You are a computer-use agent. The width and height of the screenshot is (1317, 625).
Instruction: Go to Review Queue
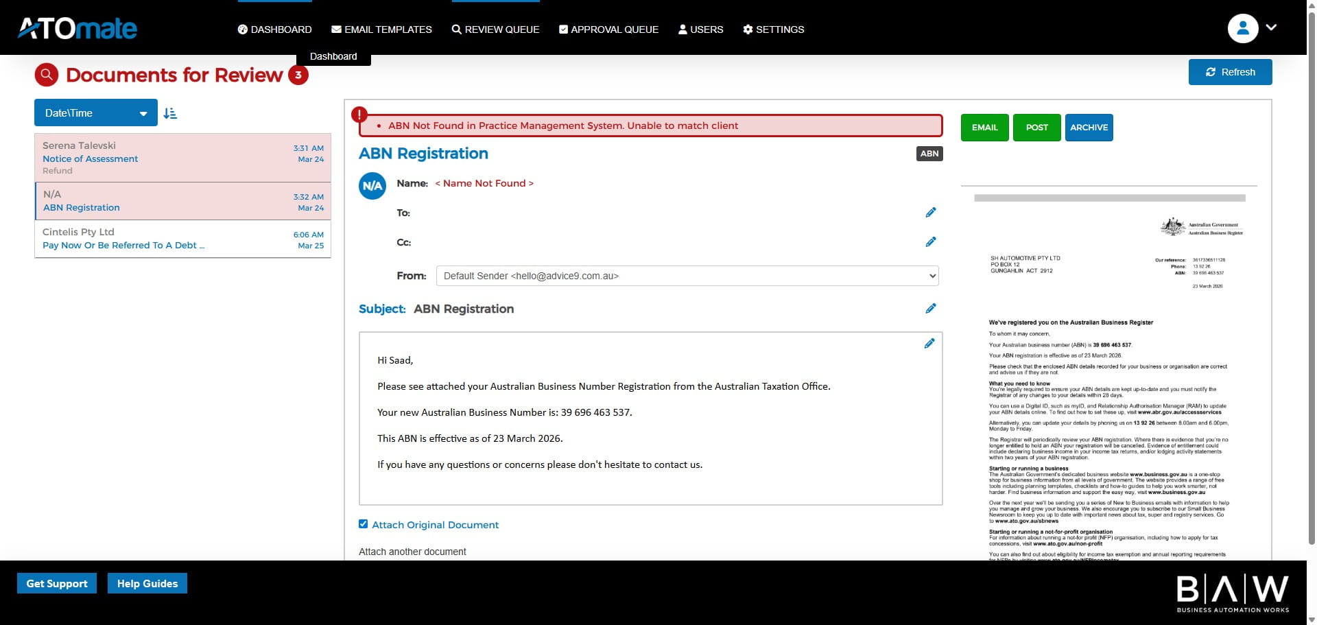(x=495, y=30)
